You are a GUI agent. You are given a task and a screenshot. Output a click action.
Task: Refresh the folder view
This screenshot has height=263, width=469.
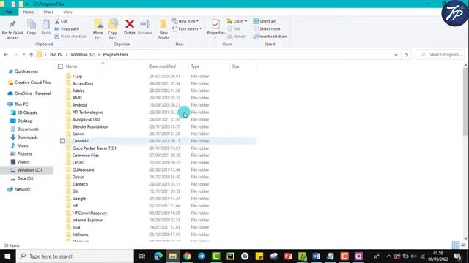[406, 55]
